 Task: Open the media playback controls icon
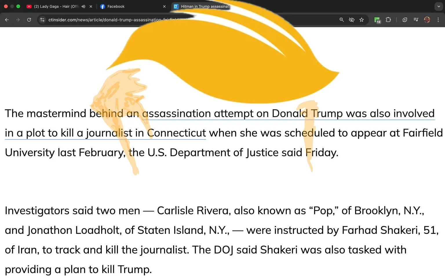tap(416, 20)
